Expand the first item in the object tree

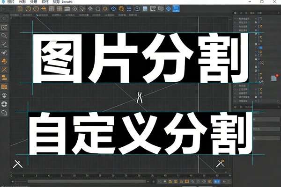click(x=234, y=19)
